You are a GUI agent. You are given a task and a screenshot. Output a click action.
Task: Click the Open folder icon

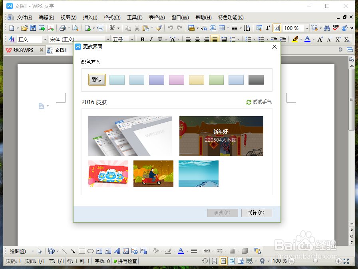[x=24, y=28]
